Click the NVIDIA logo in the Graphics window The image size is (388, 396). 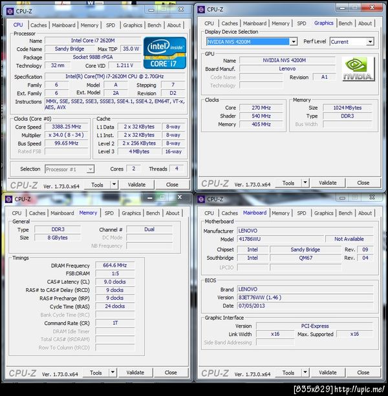tap(358, 68)
